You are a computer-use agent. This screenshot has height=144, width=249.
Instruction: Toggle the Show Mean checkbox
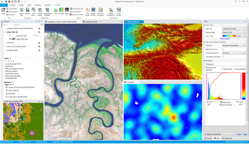pyautogui.click(x=223, y=69)
